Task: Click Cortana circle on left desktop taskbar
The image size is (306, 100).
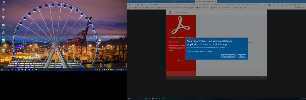Action: click(x=8, y=69)
